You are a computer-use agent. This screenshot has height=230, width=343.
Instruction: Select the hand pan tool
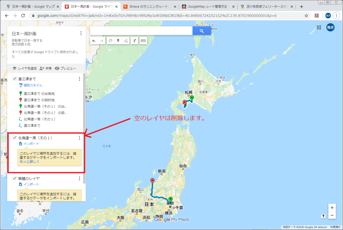coord(110,41)
